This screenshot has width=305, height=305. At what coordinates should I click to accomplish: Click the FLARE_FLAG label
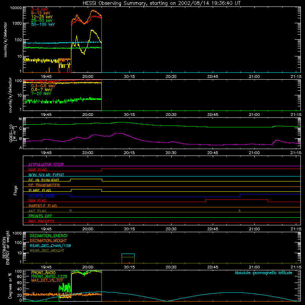[x=40, y=190]
